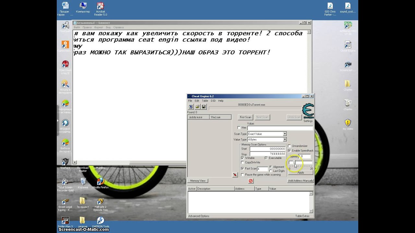415x233 pixels.
Task: Click the red no-entry clear list icon
Action: [x=251, y=181]
